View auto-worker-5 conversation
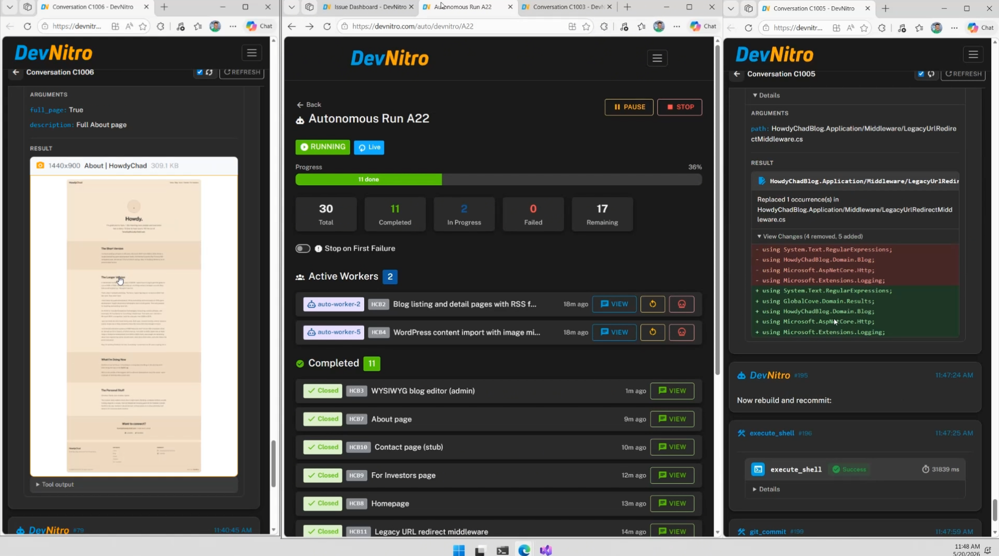 [x=614, y=332]
